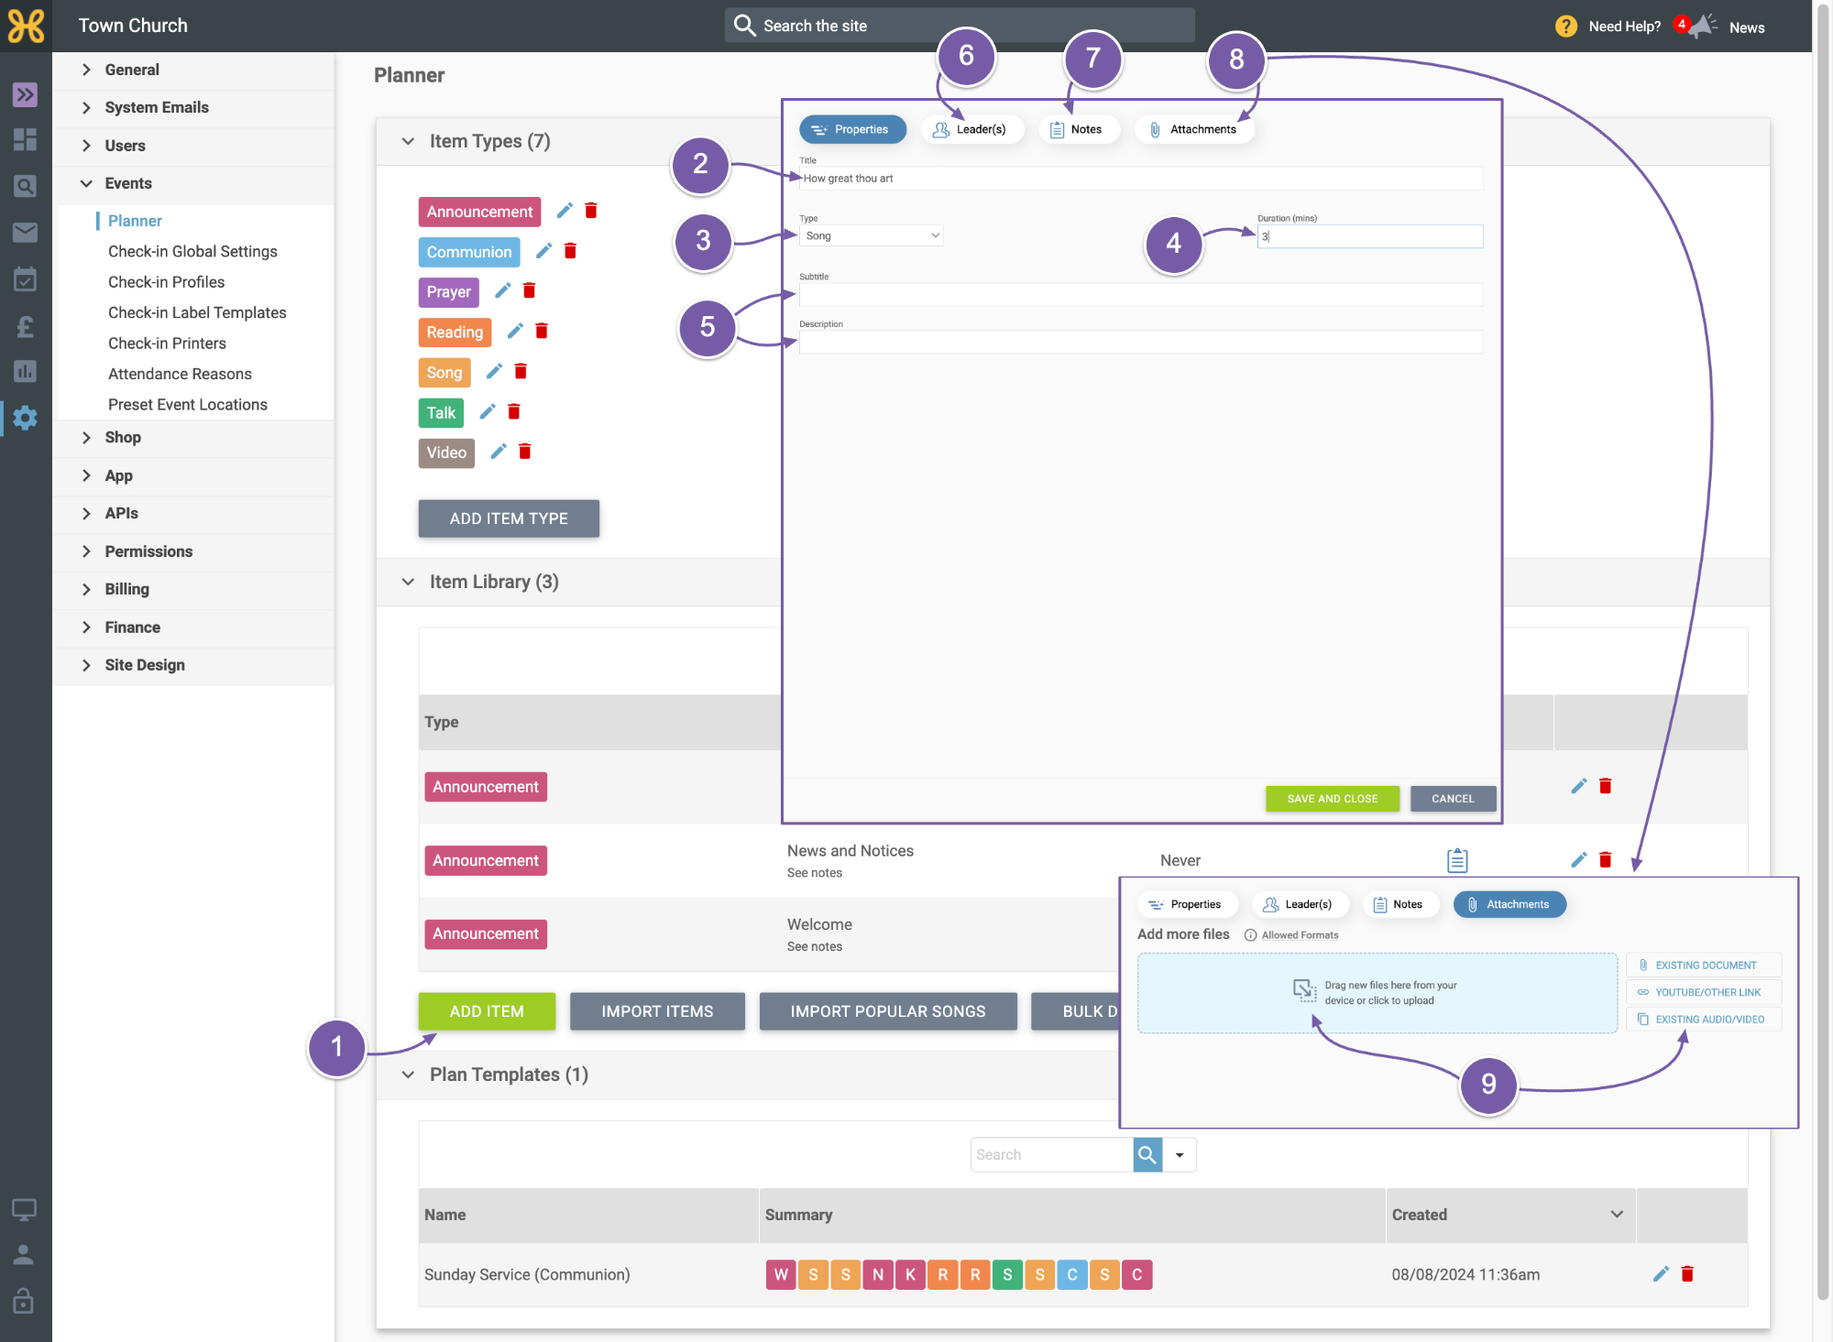Switch to the upper Attachments tab
This screenshot has height=1342, width=1833.
tap(1193, 129)
